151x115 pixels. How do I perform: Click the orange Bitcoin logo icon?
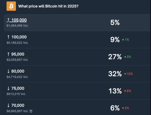pos(11,6)
